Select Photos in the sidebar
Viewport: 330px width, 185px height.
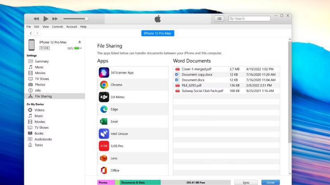coord(40,85)
